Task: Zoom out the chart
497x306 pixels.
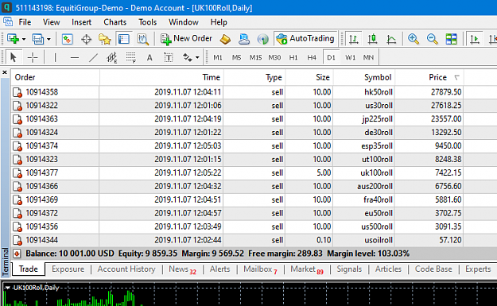Action: 432,39
